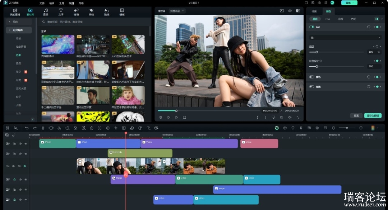The image size is (388, 210).
Task: Click the scissors split icon in toolbar
Action: tap(59, 128)
